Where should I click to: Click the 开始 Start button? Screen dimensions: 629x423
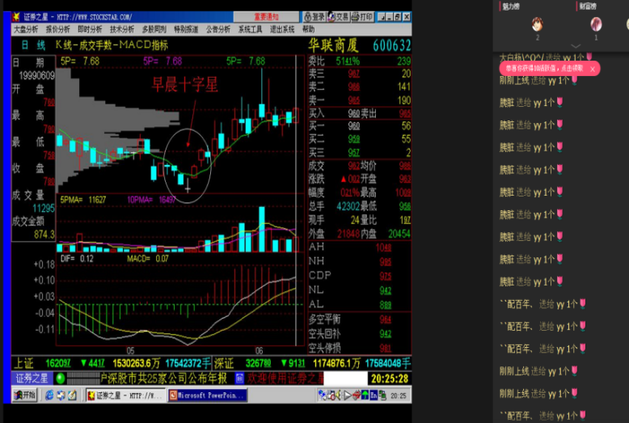coord(25,396)
